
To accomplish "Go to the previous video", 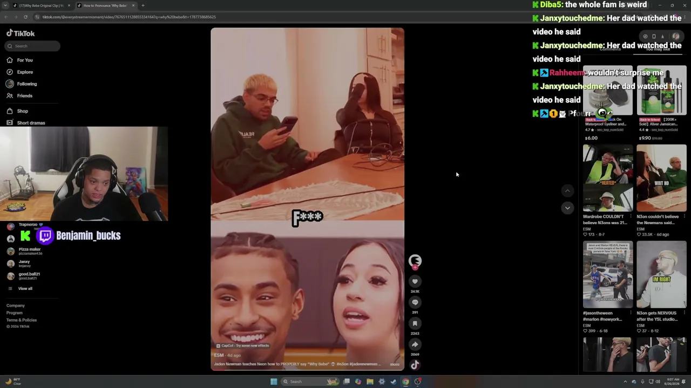I will pos(567,191).
